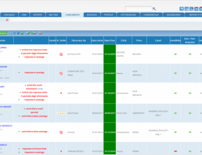This screenshot has height=155, width=202.
Task: Click the add/remove rows table icon
Action: (34, 33)
